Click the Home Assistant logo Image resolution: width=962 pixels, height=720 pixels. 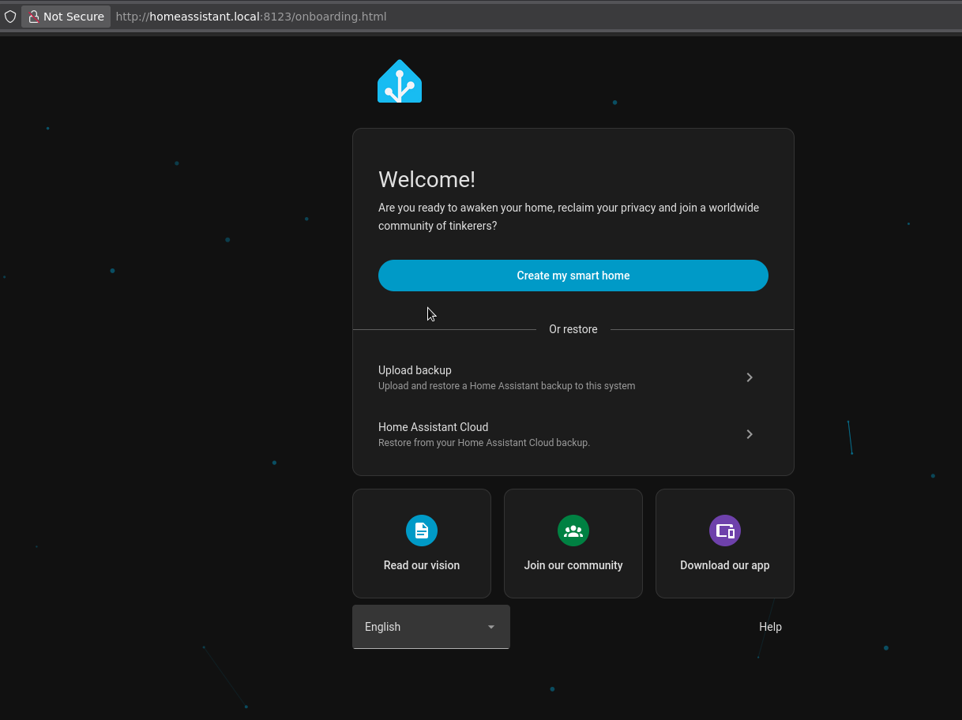coord(400,81)
